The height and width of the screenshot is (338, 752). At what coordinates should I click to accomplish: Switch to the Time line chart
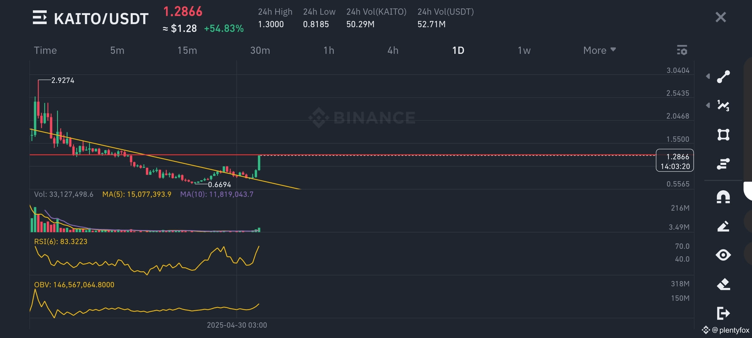pos(45,50)
